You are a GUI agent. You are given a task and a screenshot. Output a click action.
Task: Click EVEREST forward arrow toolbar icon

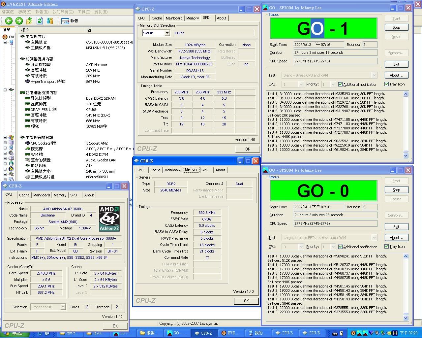tap(19, 21)
